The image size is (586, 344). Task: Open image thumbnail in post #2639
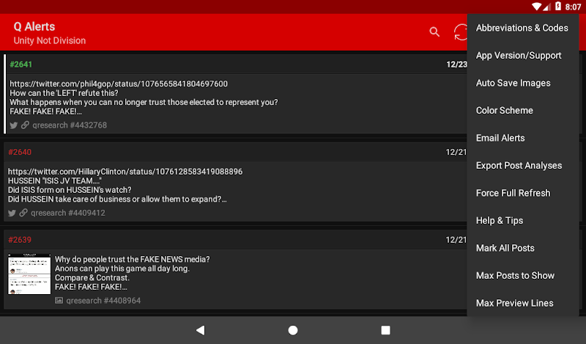pyautogui.click(x=29, y=274)
